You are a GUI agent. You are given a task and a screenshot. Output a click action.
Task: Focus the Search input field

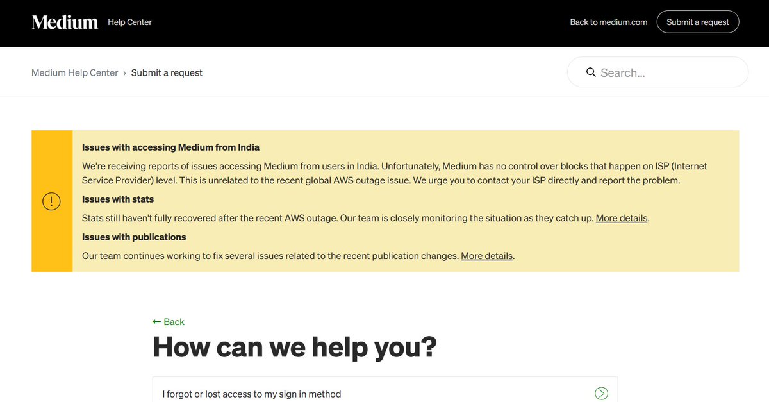(658, 72)
